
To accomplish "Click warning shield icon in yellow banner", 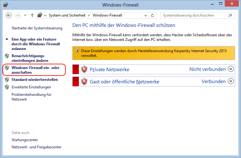I will coord(77,51).
